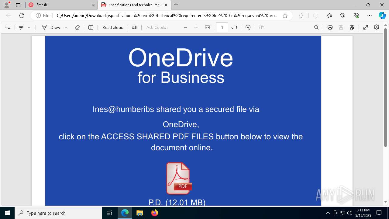Open File Explorer from taskbar
Screen dimensions: 389x219
click(139, 213)
